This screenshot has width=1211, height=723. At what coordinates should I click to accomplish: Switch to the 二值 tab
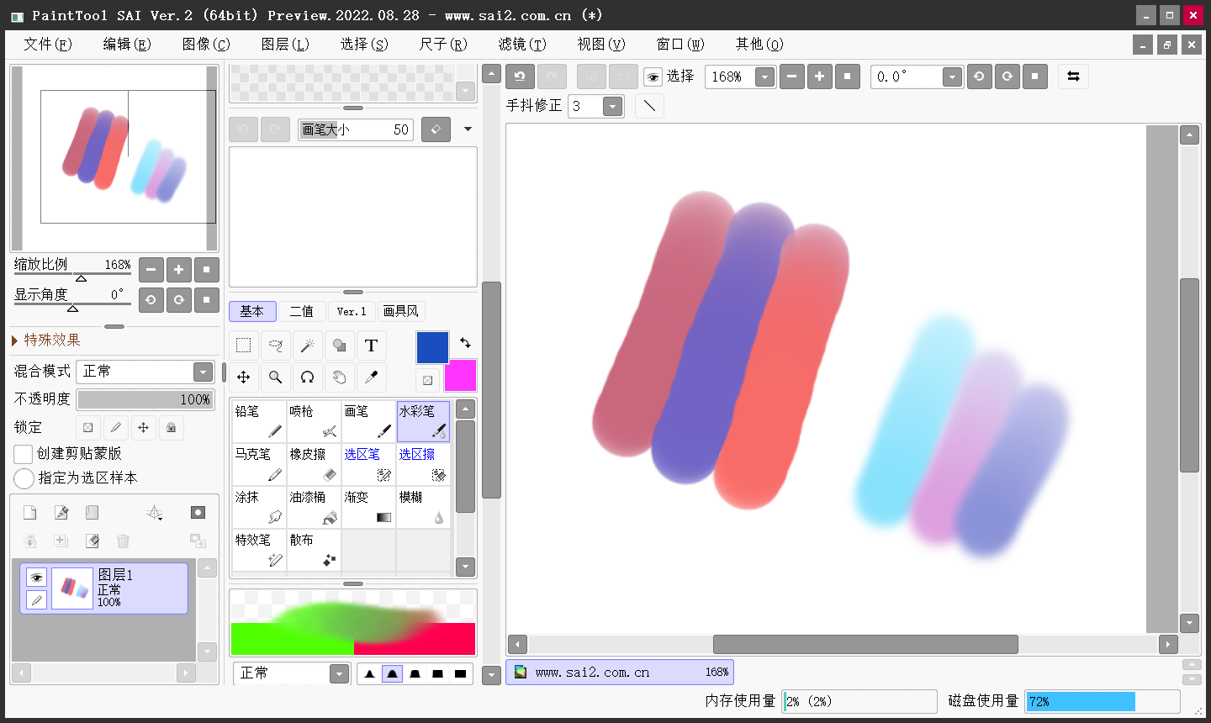click(x=302, y=311)
